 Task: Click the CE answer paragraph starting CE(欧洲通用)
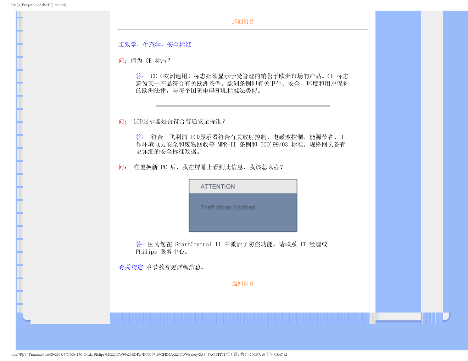pos(242,84)
